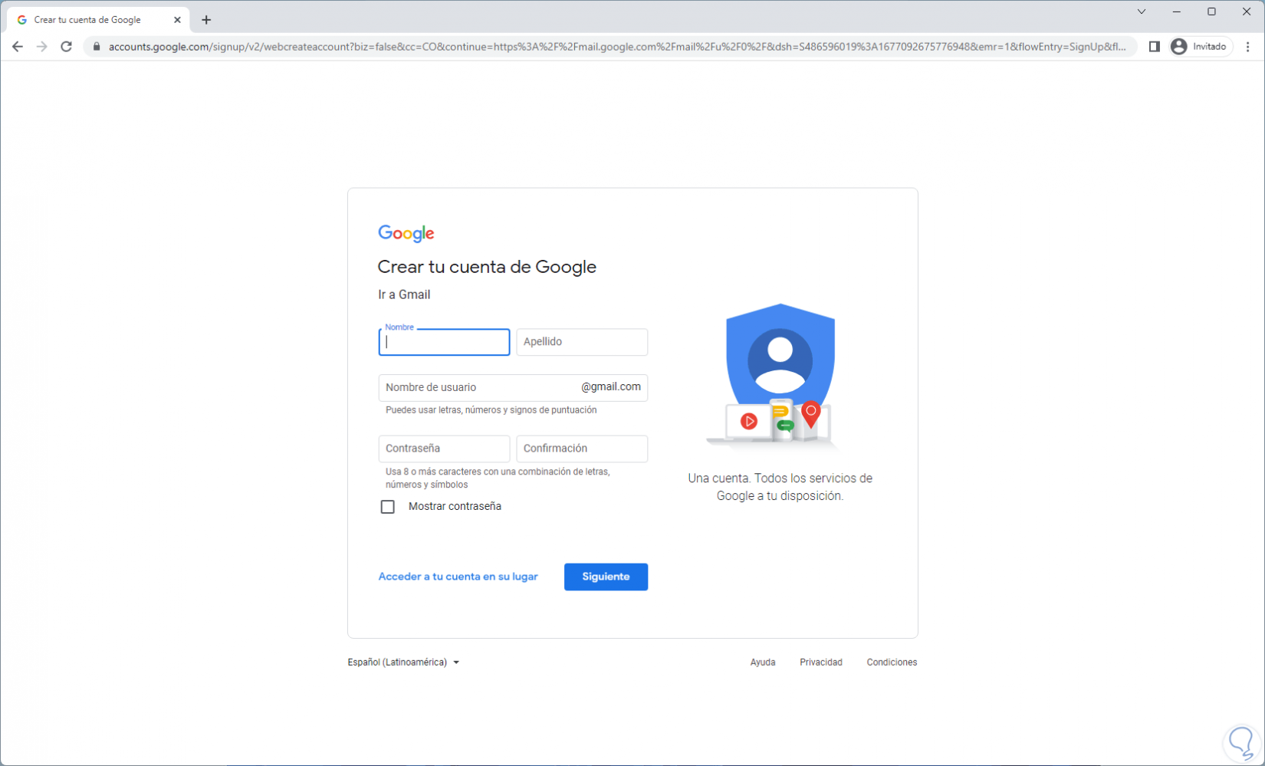The width and height of the screenshot is (1265, 766).
Task: Click the Siguiente button
Action: tap(606, 577)
